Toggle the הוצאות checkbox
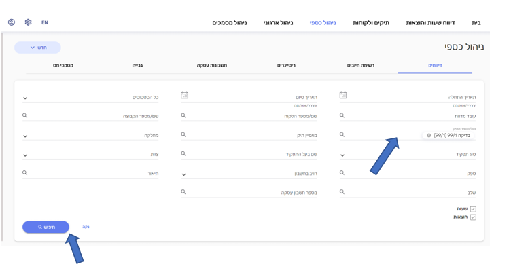The width and height of the screenshot is (511, 279). click(473, 217)
